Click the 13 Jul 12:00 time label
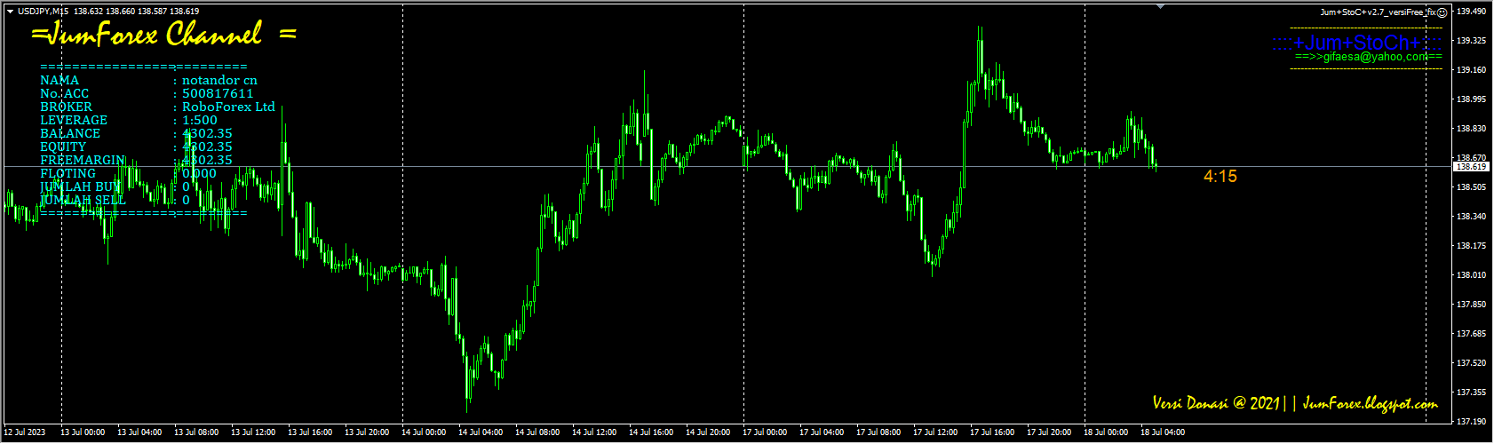This screenshot has width=1494, height=444. click(253, 432)
